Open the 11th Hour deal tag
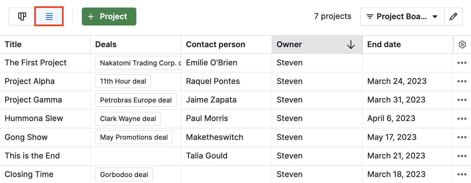Screen dimensions: 471x183 point(123,81)
